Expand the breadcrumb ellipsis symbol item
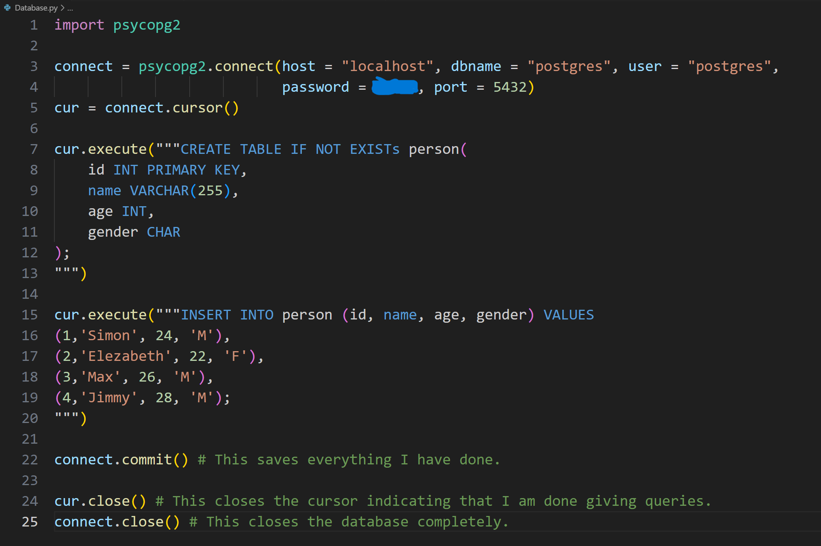 [x=70, y=8]
